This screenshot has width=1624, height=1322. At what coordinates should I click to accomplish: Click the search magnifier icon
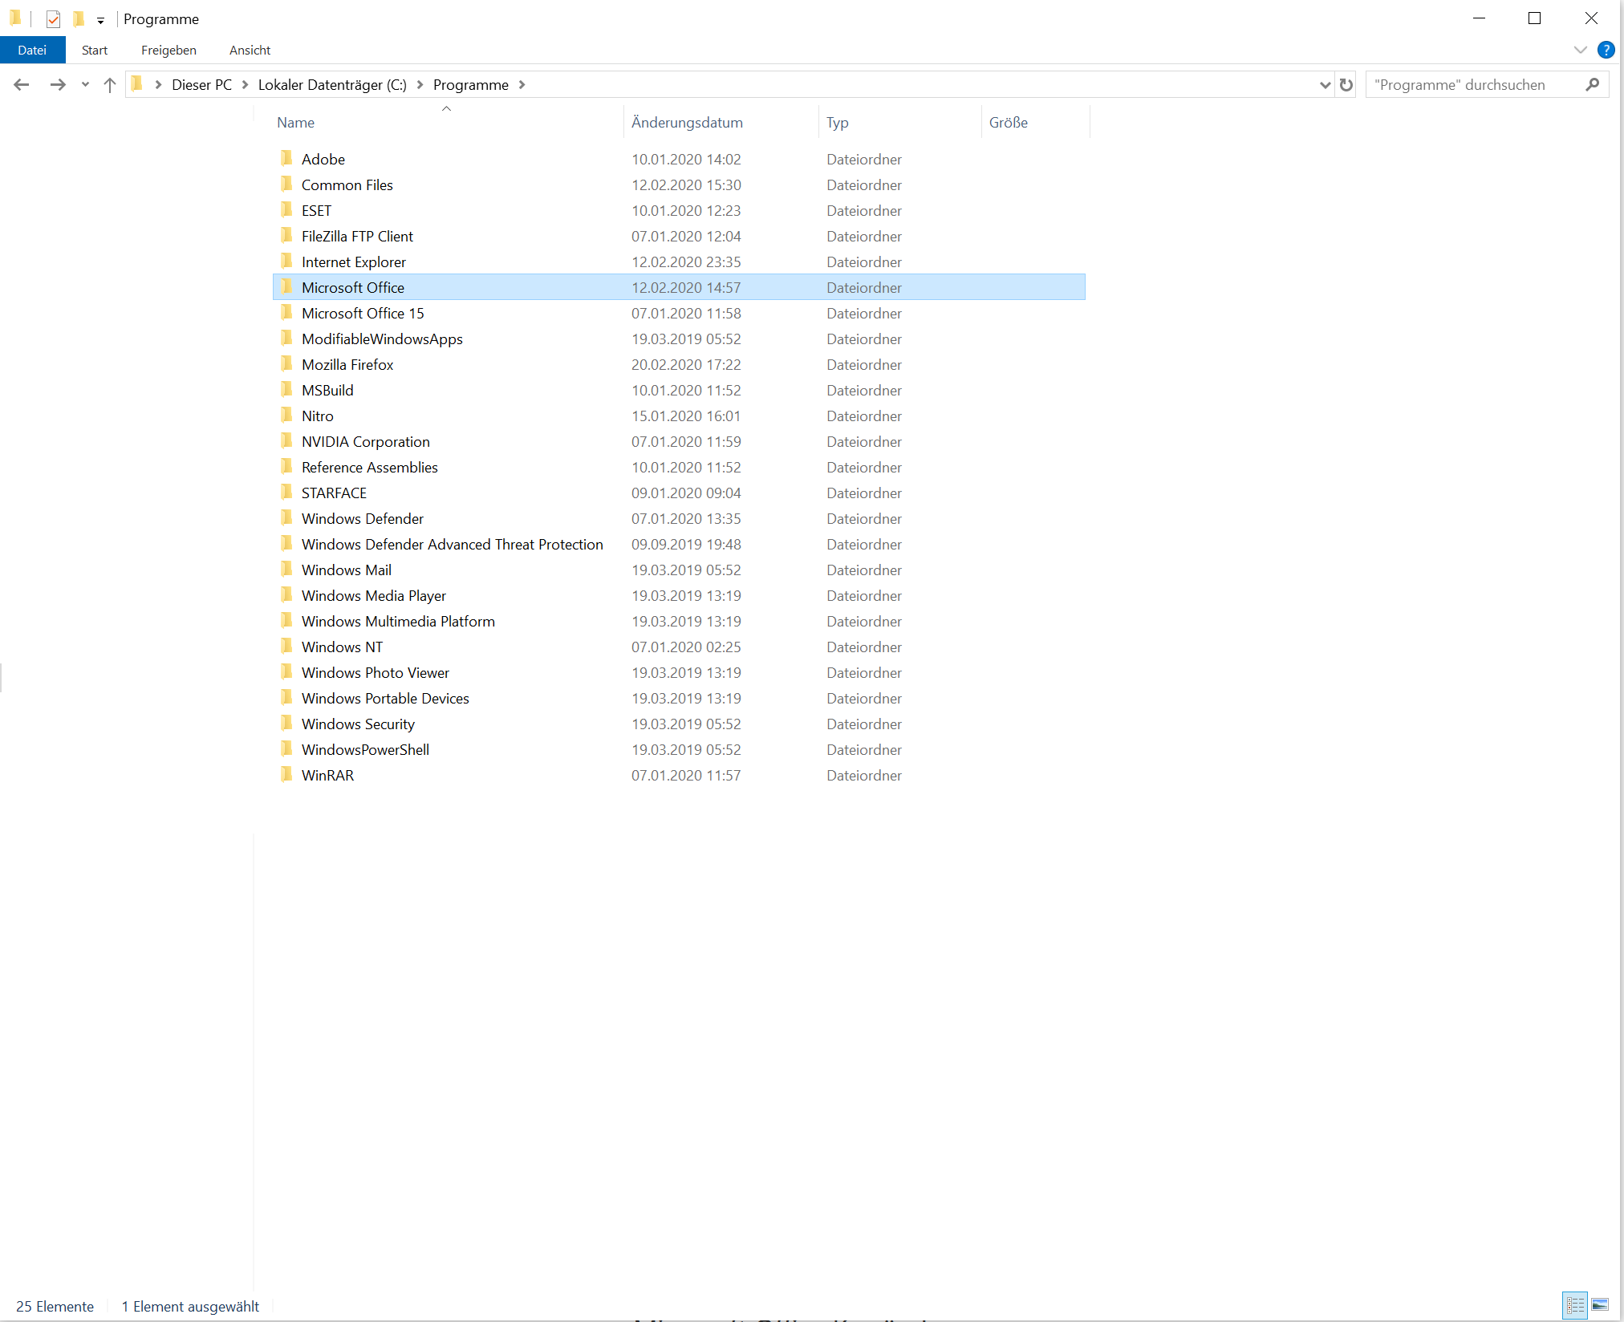1594,84
